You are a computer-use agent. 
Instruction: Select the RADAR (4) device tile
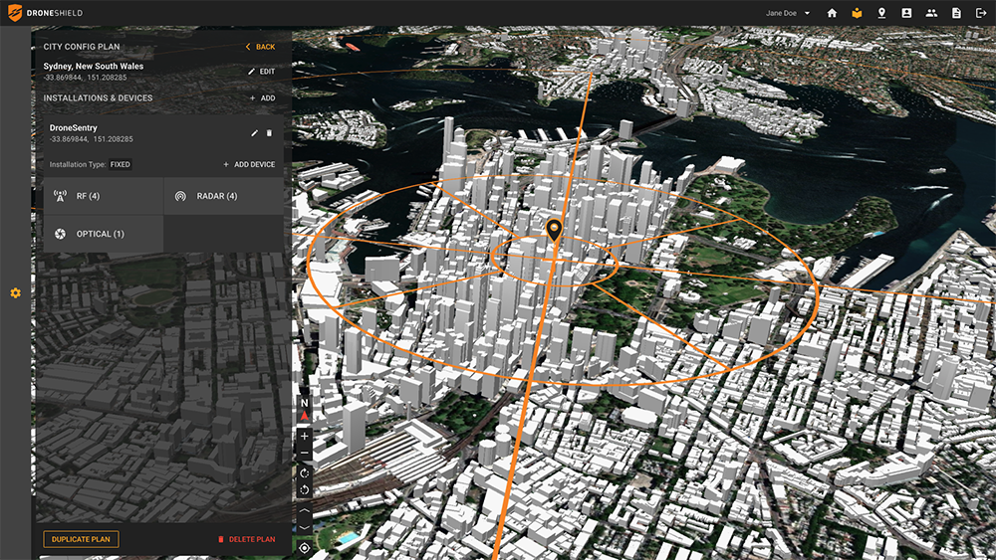coord(223,196)
